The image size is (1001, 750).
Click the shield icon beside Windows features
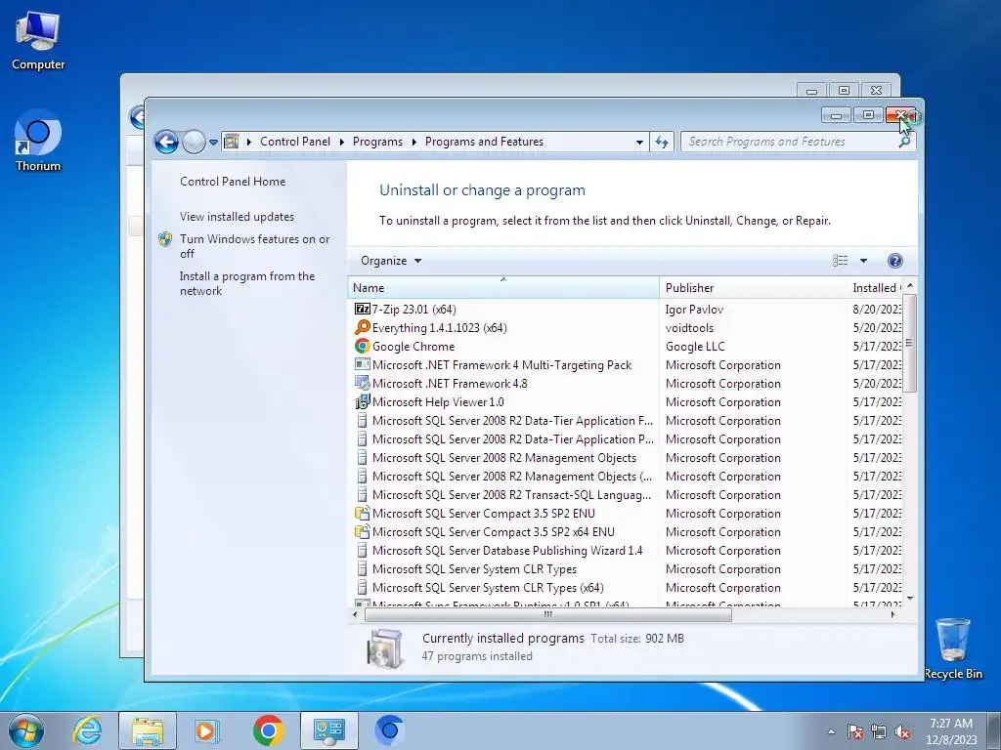point(165,239)
